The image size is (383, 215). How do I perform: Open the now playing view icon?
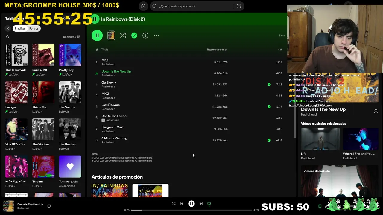(x=320, y=206)
